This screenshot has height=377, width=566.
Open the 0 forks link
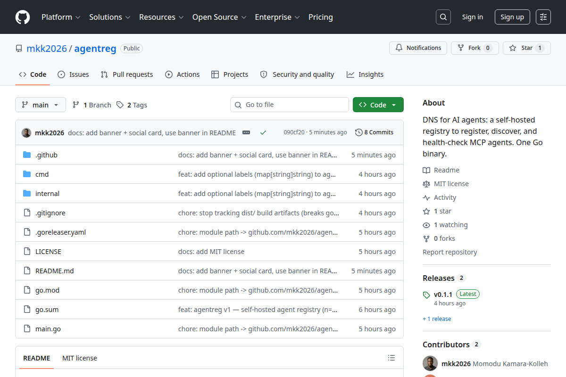439,238
